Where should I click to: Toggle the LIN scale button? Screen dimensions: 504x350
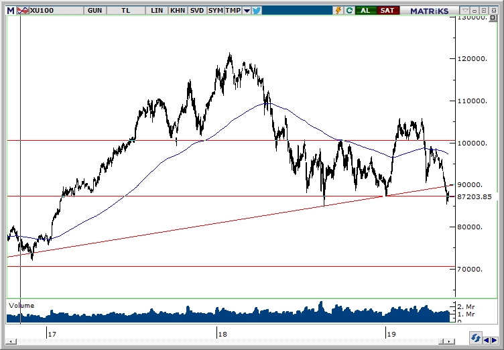click(157, 11)
